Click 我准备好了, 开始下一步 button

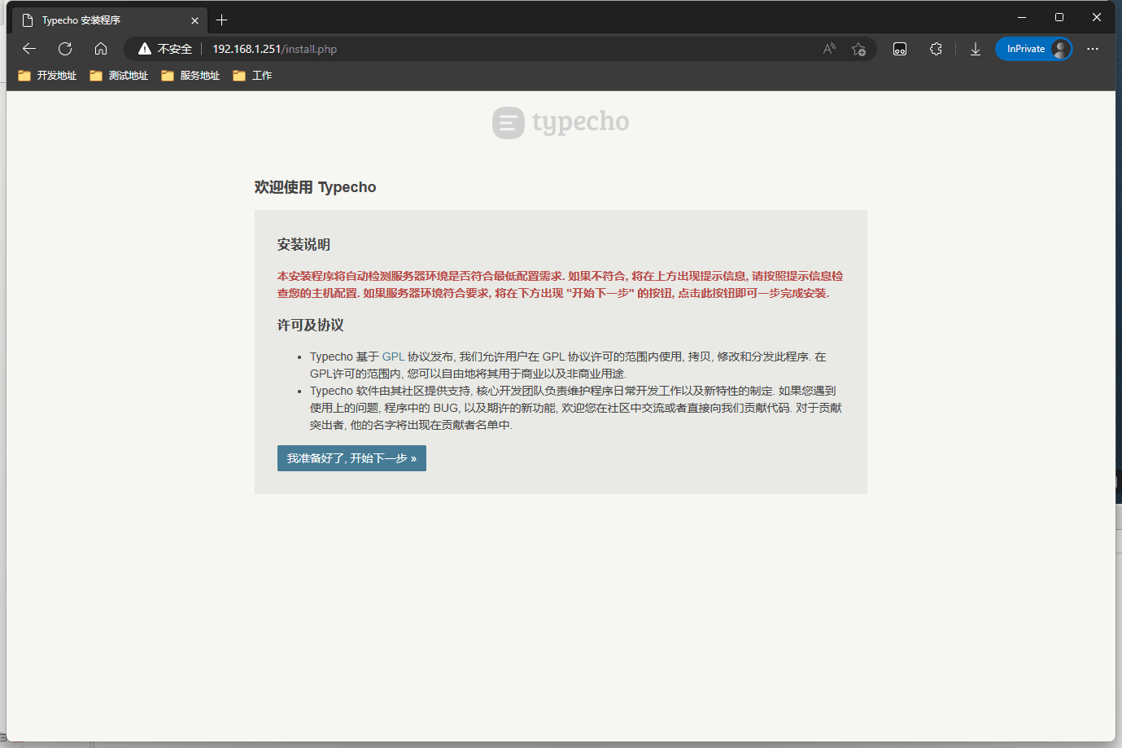[351, 458]
